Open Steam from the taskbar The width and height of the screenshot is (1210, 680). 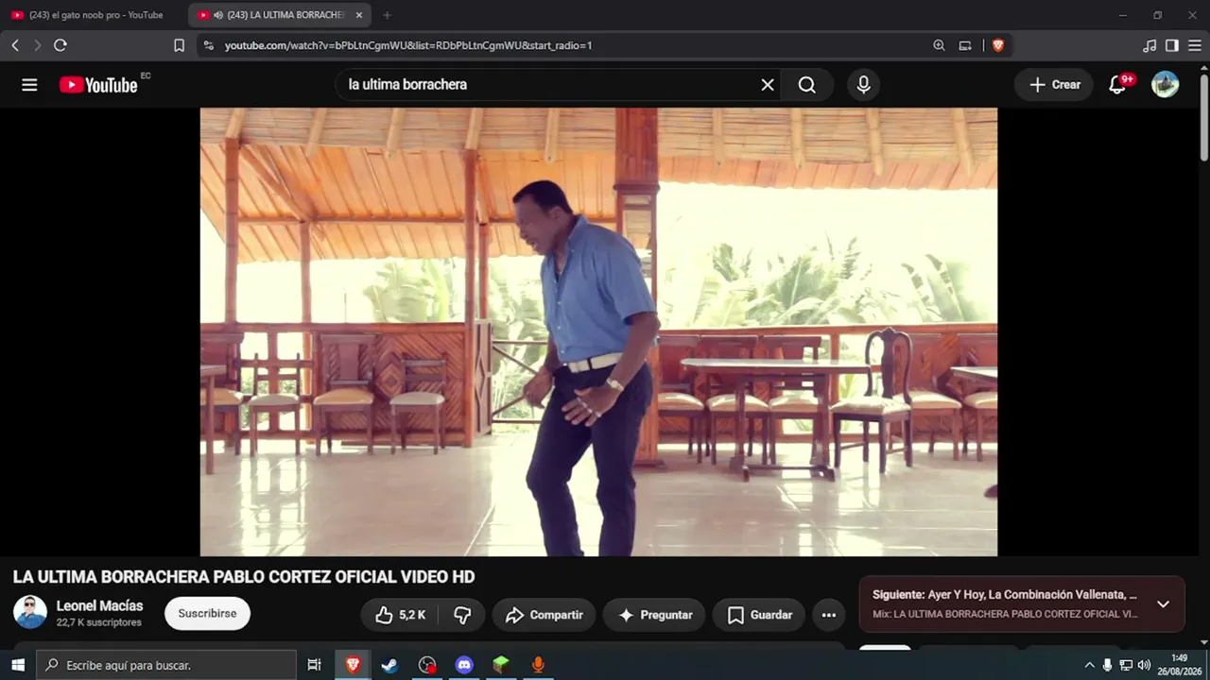tap(389, 665)
